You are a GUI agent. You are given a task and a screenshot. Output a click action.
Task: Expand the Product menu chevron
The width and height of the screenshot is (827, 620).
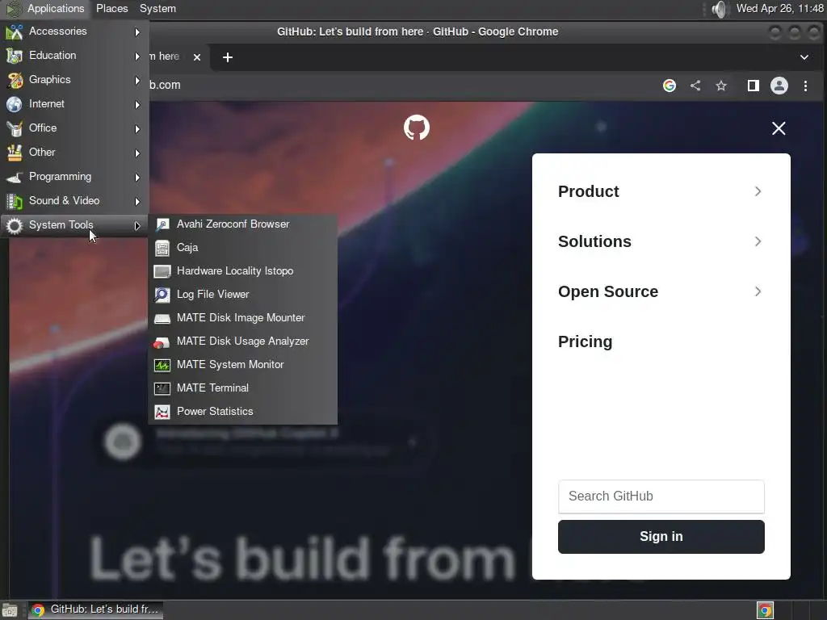758,191
